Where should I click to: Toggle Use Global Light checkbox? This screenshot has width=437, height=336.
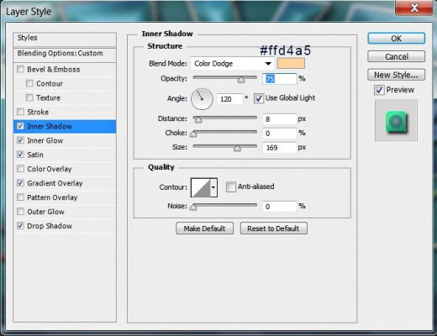click(x=259, y=98)
